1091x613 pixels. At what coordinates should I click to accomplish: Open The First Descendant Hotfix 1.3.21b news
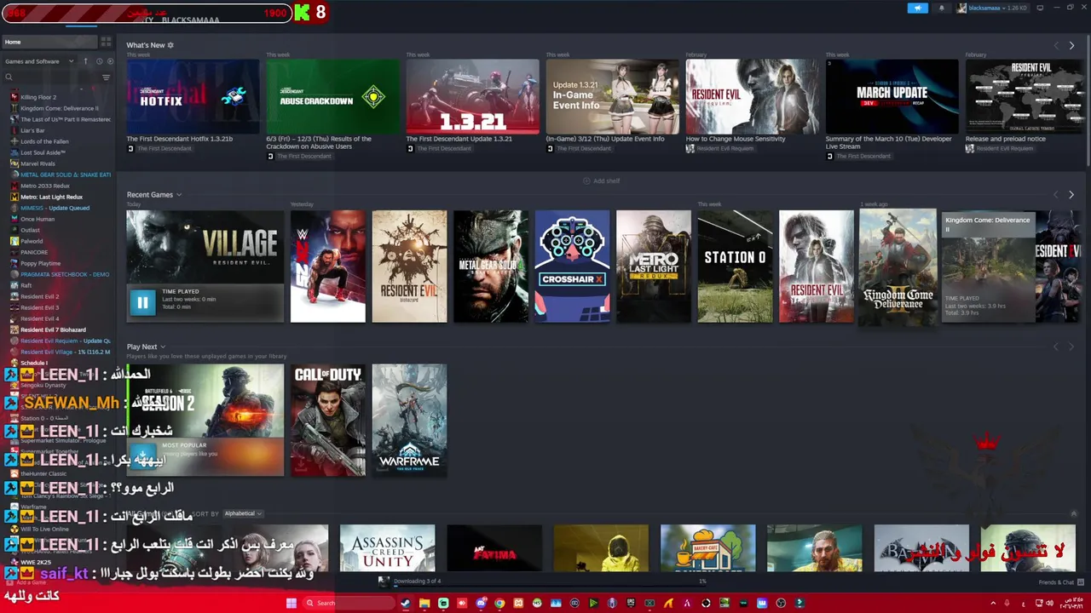[x=193, y=96]
